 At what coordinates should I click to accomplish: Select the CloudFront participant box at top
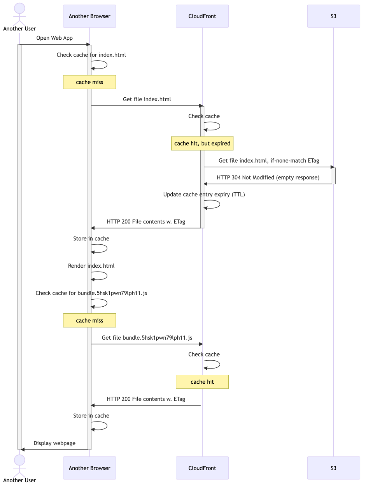[x=202, y=16]
